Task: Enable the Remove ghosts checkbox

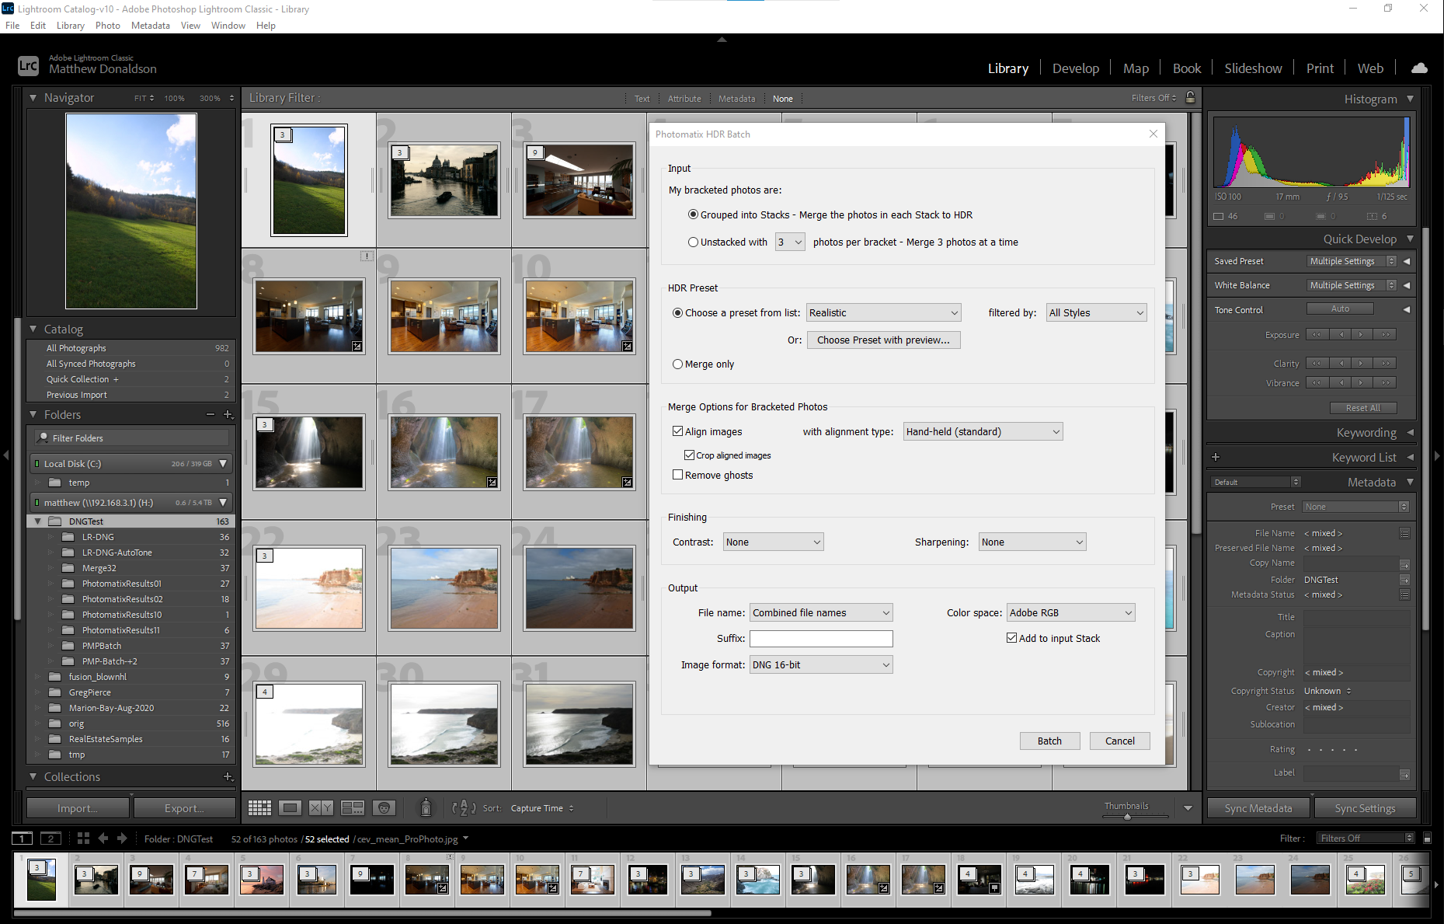Action: [678, 475]
